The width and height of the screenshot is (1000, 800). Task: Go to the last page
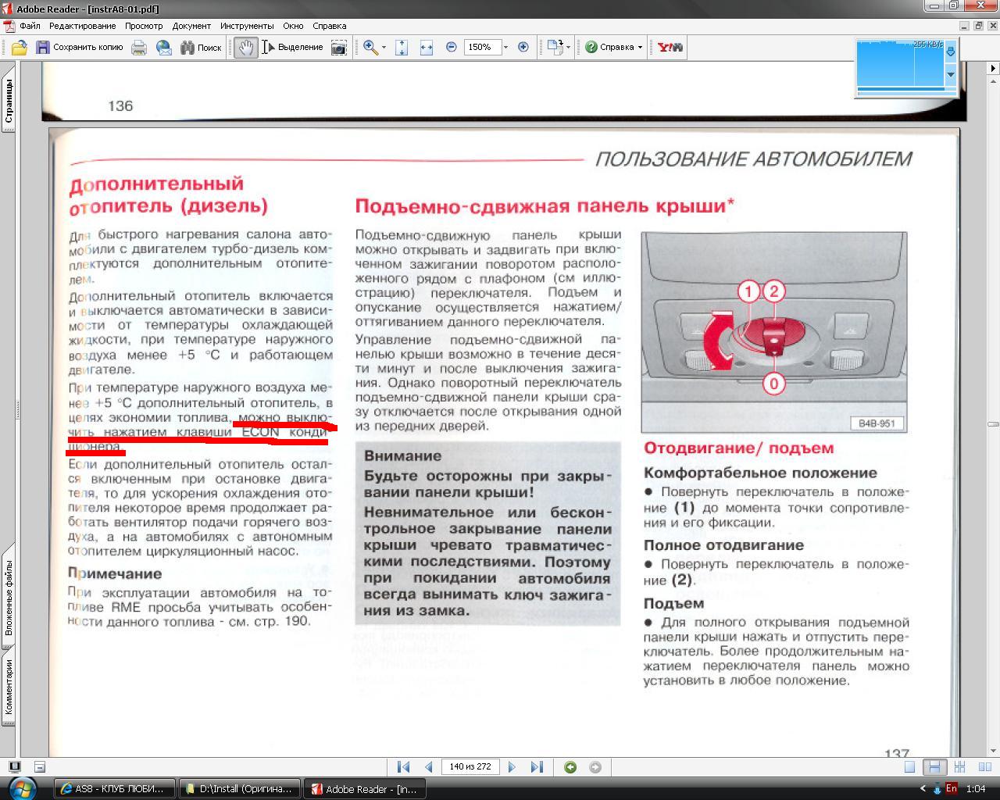tap(537, 767)
